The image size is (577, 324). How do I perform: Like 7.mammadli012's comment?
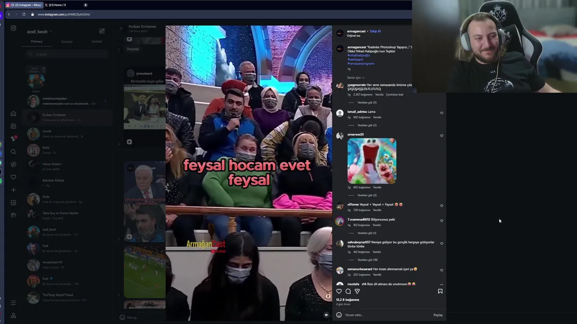click(x=441, y=220)
